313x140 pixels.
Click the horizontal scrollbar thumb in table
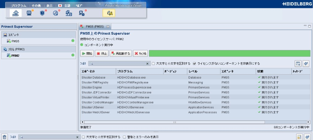174,122
